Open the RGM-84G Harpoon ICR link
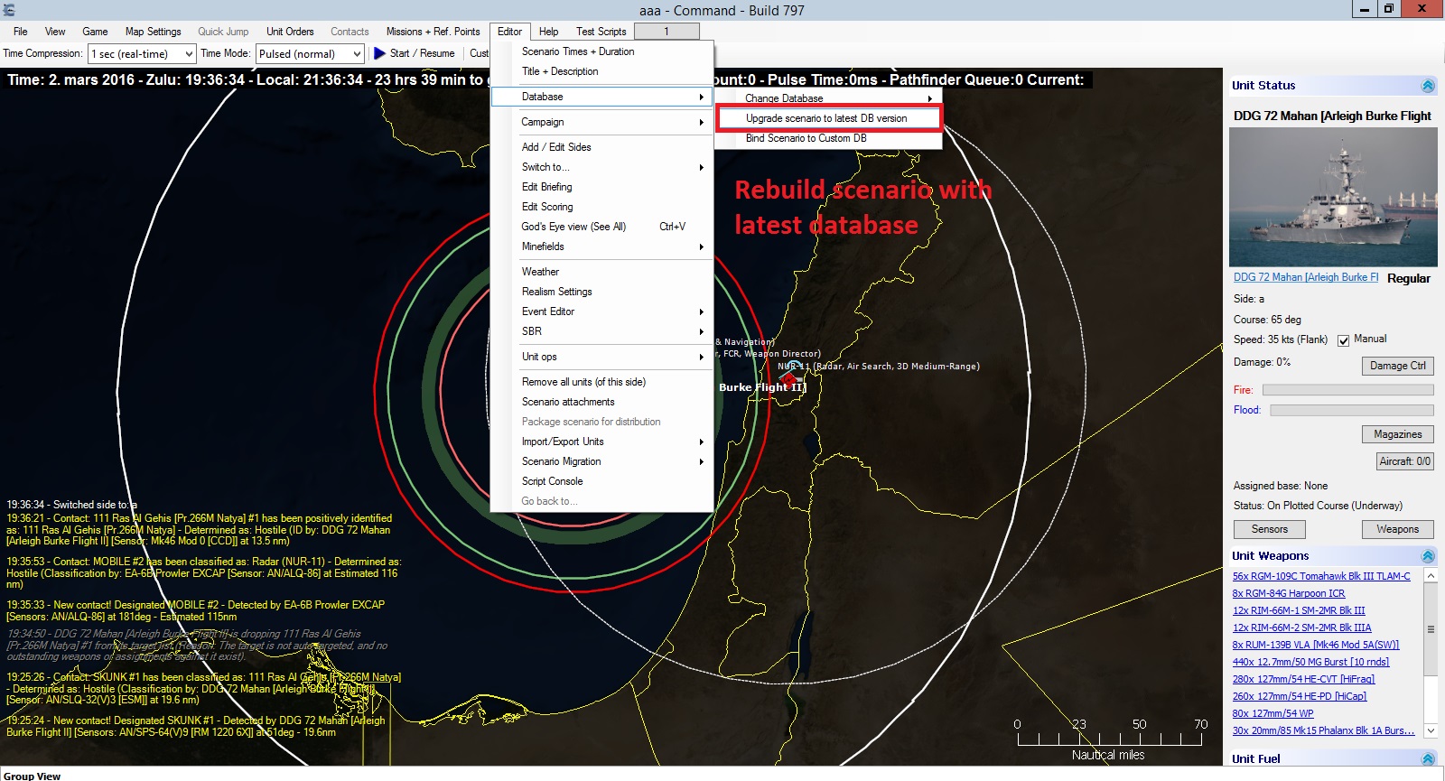The width and height of the screenshot is (1445, 781). click(x=1289, y=593)
